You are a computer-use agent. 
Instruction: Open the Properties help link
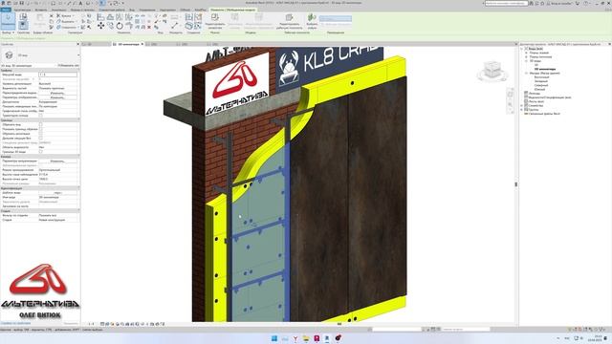tap(15, 323)
